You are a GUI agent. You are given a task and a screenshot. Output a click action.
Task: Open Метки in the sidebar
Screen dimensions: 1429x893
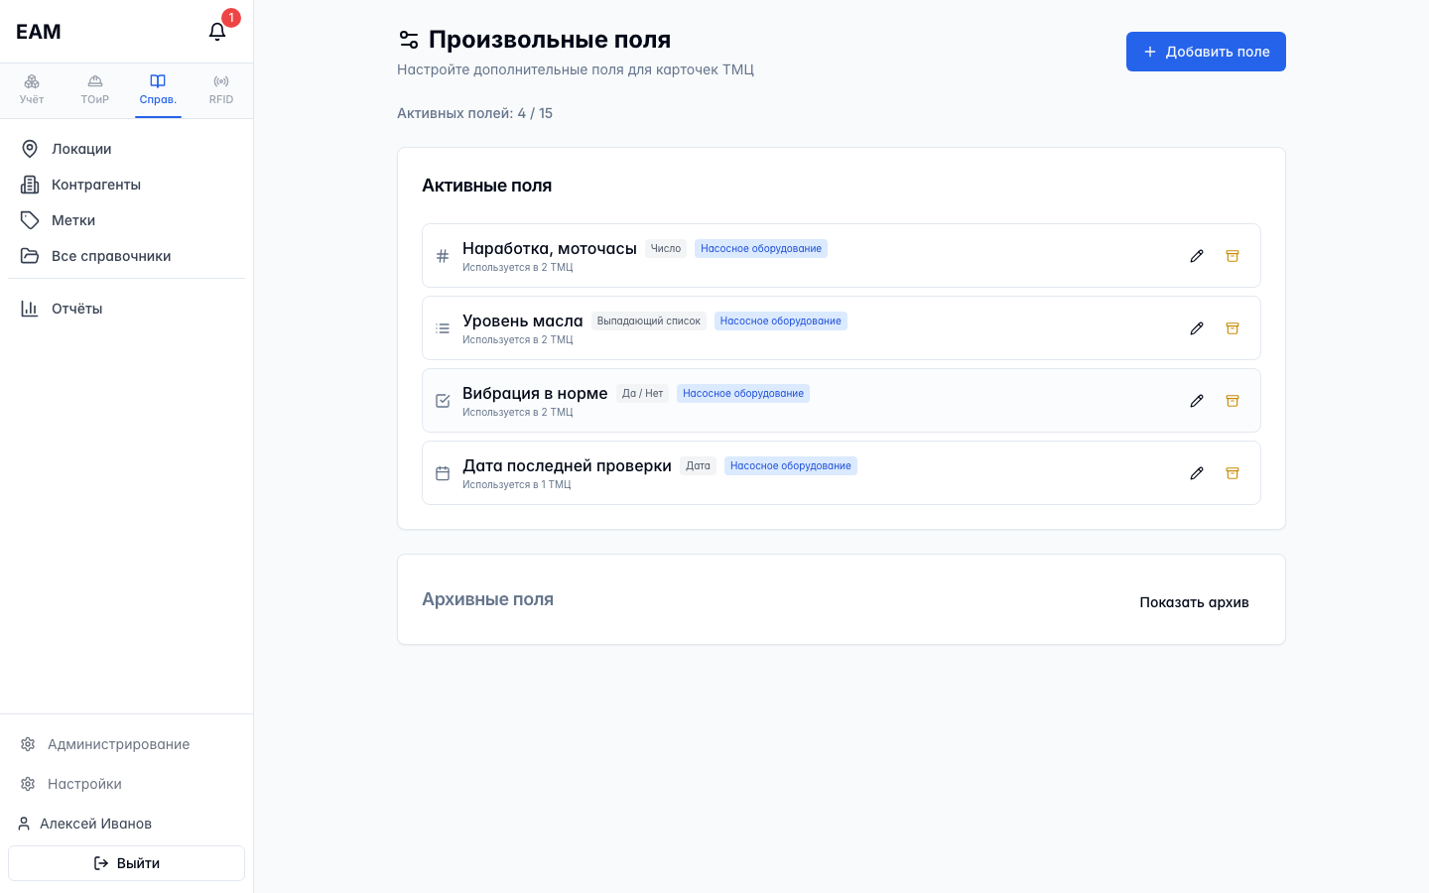(x=126, y=220)
